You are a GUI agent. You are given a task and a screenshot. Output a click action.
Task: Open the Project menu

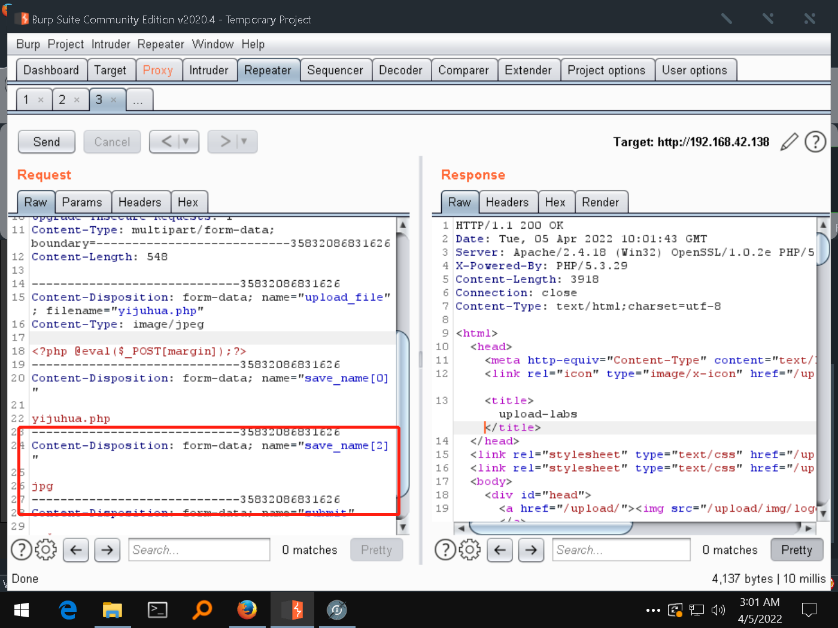(66, 44)
